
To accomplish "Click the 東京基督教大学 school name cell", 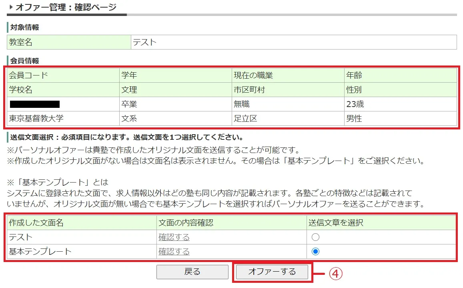I will (x=36, y=119).
